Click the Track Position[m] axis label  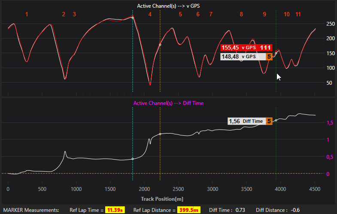point(161,199)
